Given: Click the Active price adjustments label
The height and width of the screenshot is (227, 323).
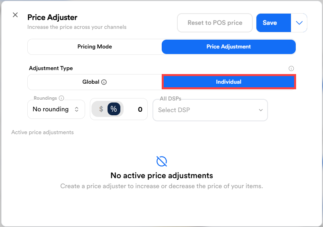Looking at the screenshot, I should point(43,132).
